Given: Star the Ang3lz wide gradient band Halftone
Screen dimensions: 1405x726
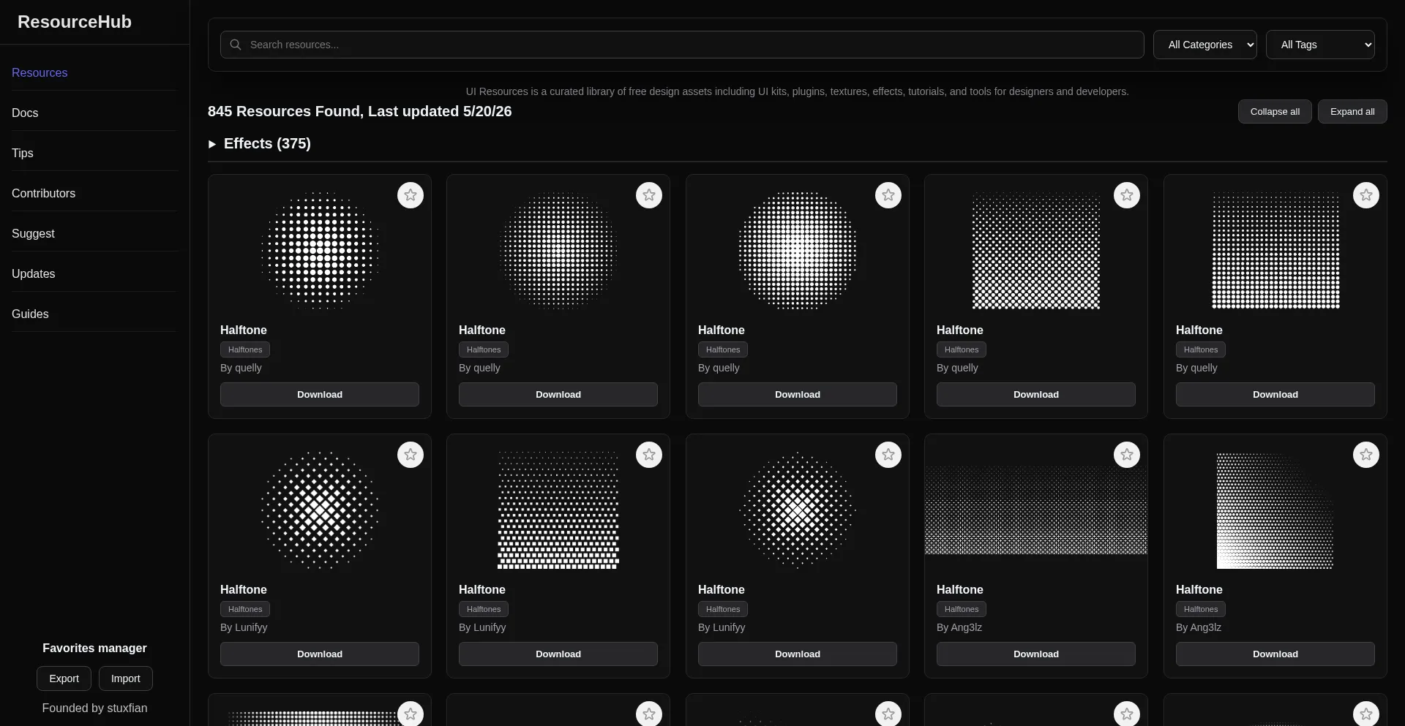Looking at the screenshot, I should pyautogui.click(x=1127, y=455).
